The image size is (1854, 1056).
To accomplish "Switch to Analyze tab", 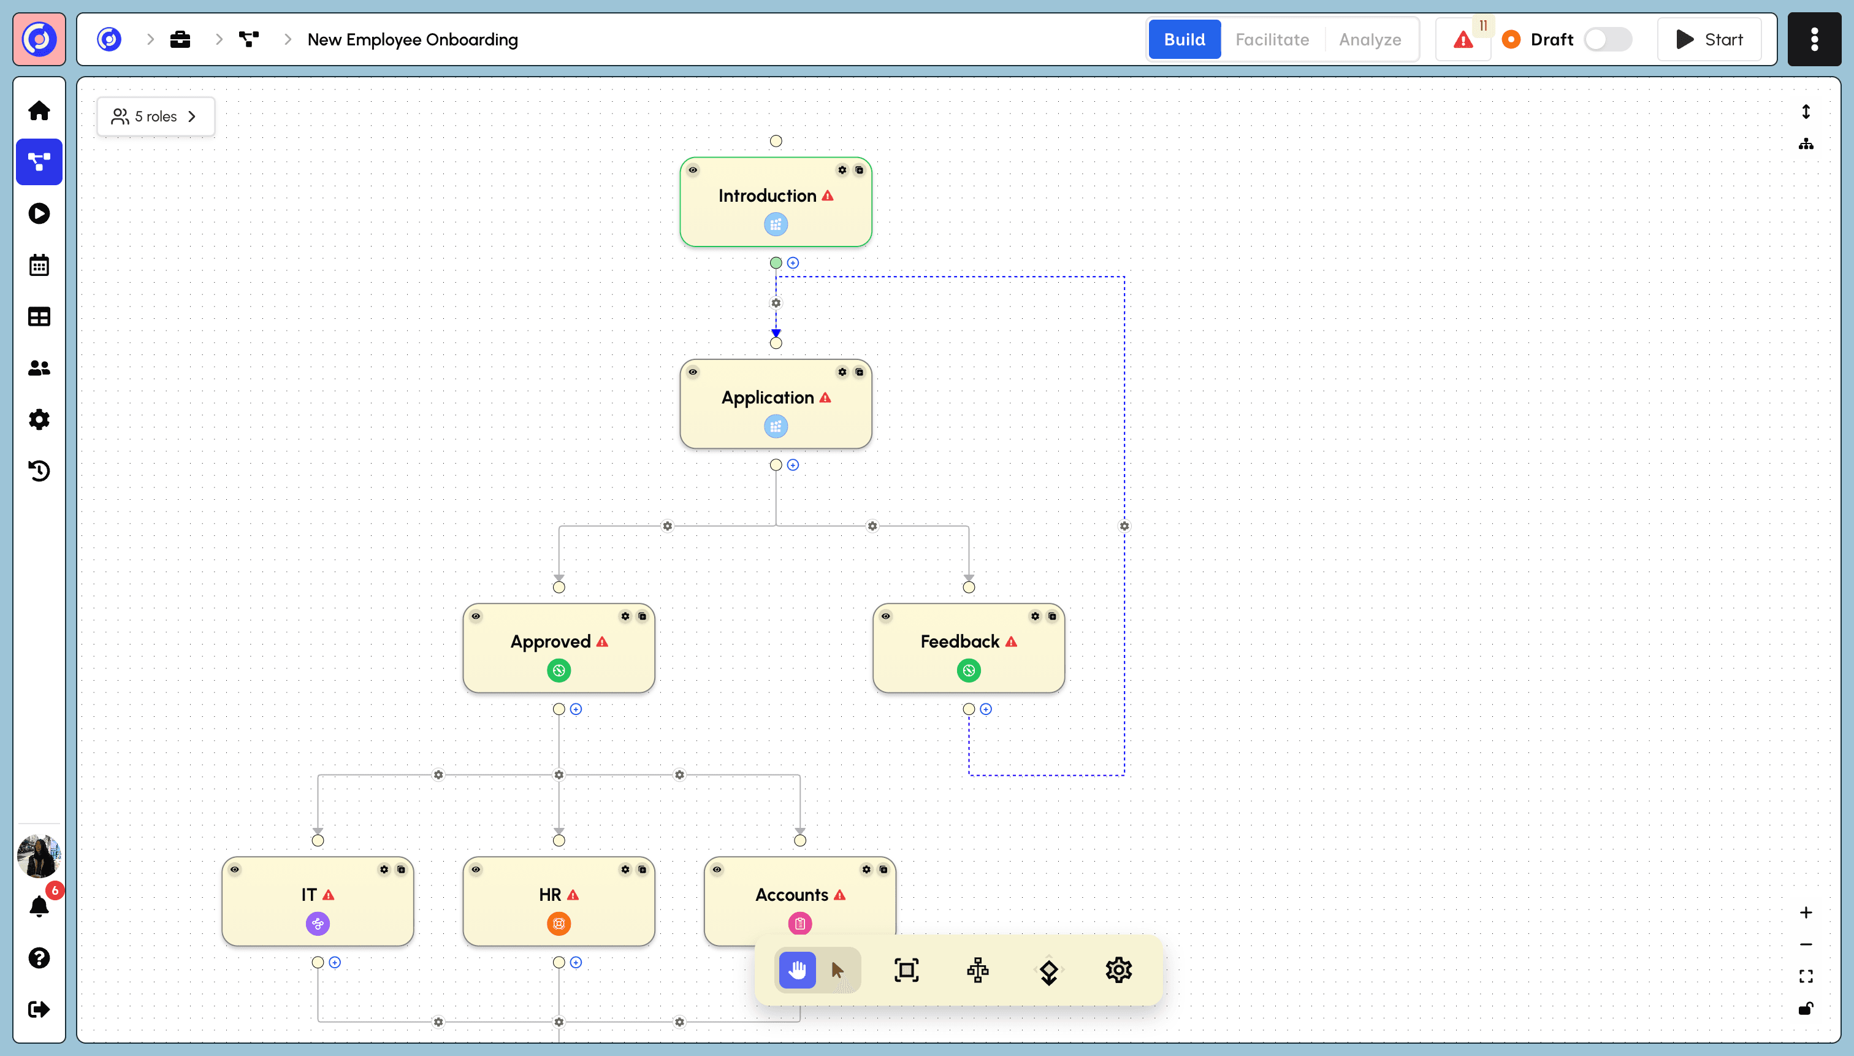I will [1370, 39].
